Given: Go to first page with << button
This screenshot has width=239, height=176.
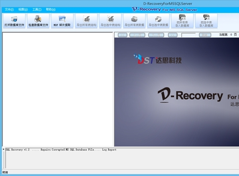Looking at the screenshot, I should [123, 35].
